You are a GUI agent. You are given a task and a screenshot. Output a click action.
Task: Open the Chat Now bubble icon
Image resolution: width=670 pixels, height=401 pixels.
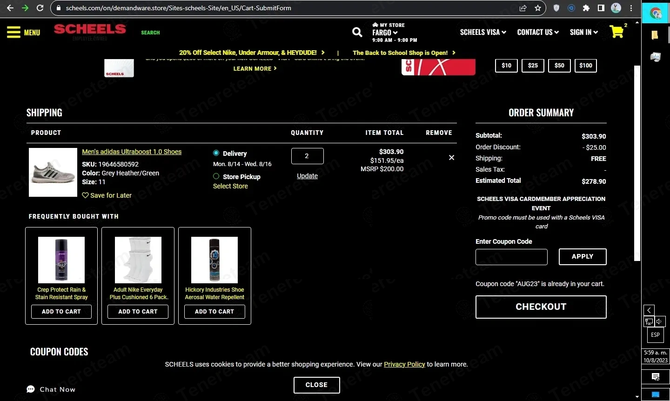(31, 389)
